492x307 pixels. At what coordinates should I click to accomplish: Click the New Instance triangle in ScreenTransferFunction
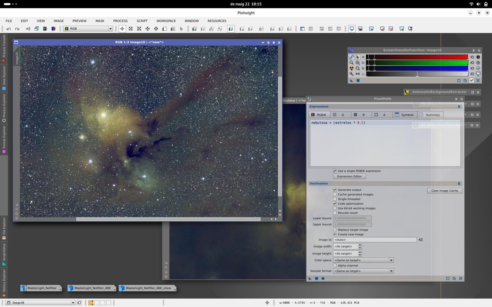(x=351, y=81)
